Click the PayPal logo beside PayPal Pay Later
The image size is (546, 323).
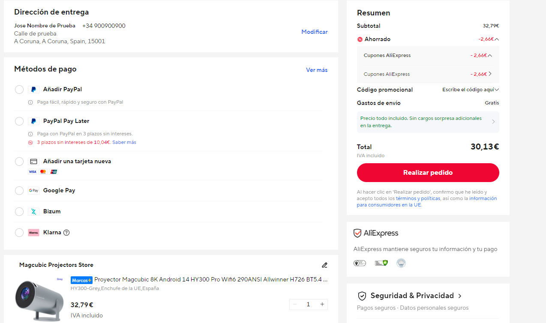(33, 121)
